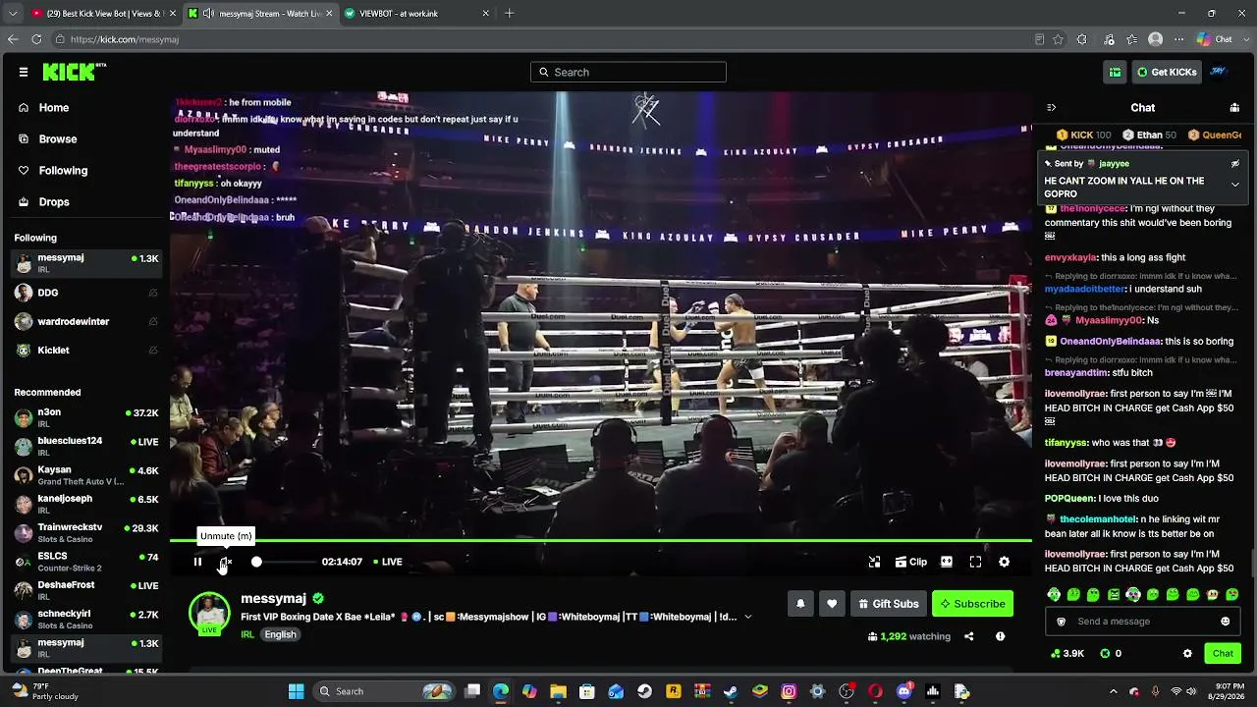Open the Kick sidebar hamburger menu
Image resolution: width=1257 pixels, height=707 pixels.
(x=24, y=72)
